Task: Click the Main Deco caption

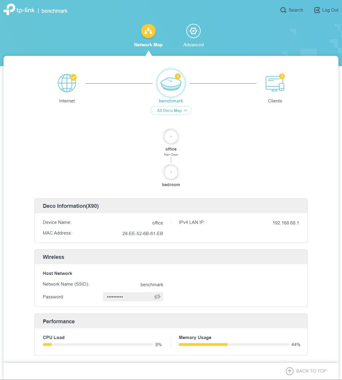Action: point(171,155)
